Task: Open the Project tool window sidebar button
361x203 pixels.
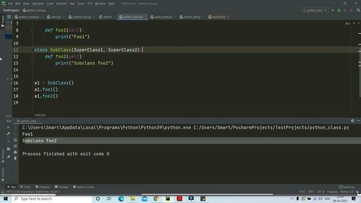Action: tap(2, 21)
